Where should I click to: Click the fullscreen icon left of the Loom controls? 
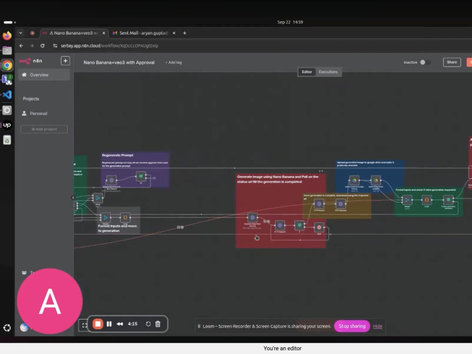(x=84, y=325)
